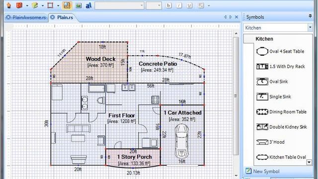318x179 pixels.
Task: Select the green pencil sketch tool
Action: click(35, 5)
